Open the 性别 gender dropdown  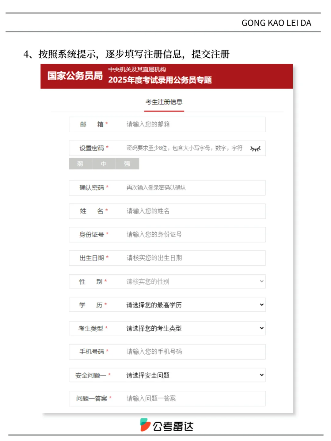tap(167, 281)
